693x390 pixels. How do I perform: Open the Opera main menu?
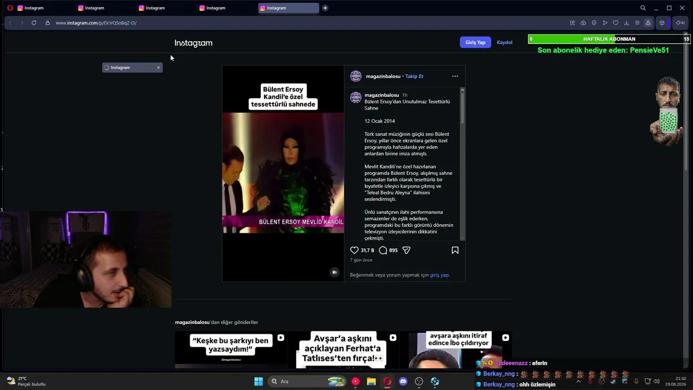point(10,8)
